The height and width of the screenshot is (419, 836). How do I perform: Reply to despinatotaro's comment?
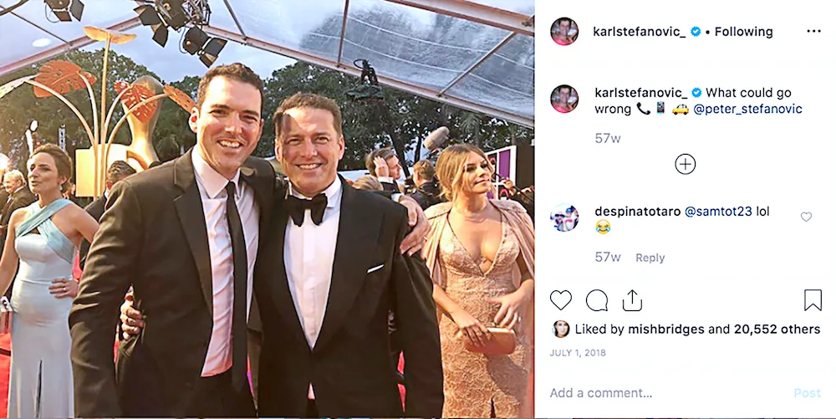click(x=650, y=258)
